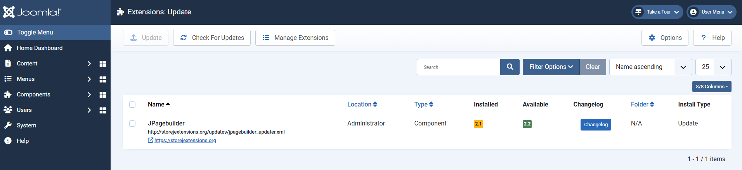Click the Content chevron arrow
Image resolution: width=742 pixels, height=170 pixels.
point(89,64)
